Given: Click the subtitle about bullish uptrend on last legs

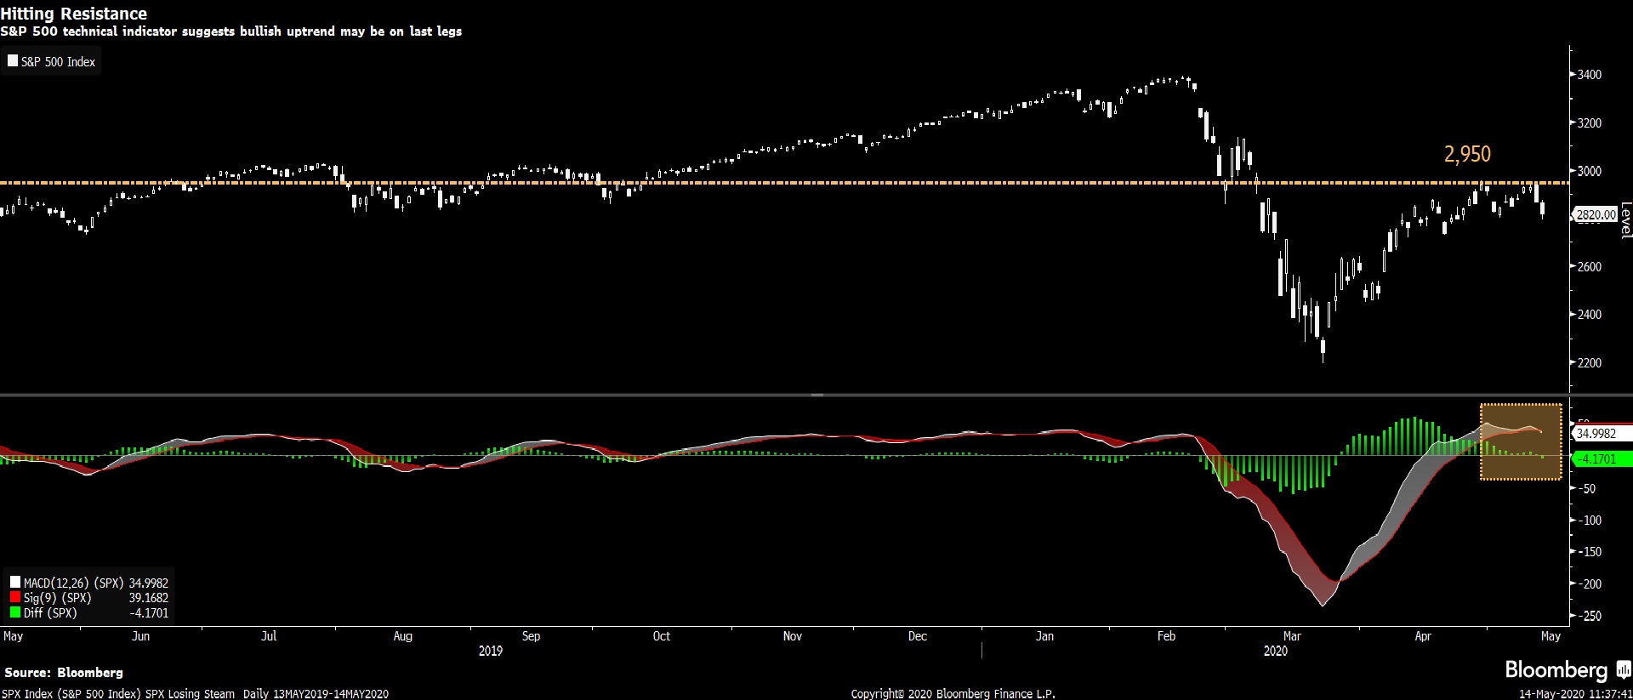Looking at the screenshot, I should point(231,31).
